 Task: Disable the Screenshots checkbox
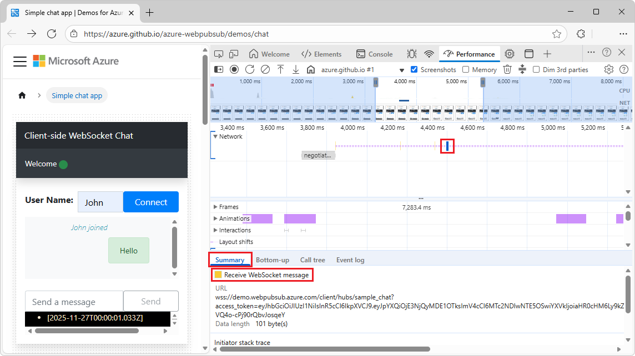coord(414,69)
